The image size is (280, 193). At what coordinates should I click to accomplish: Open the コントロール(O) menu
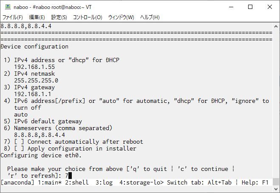88,17
